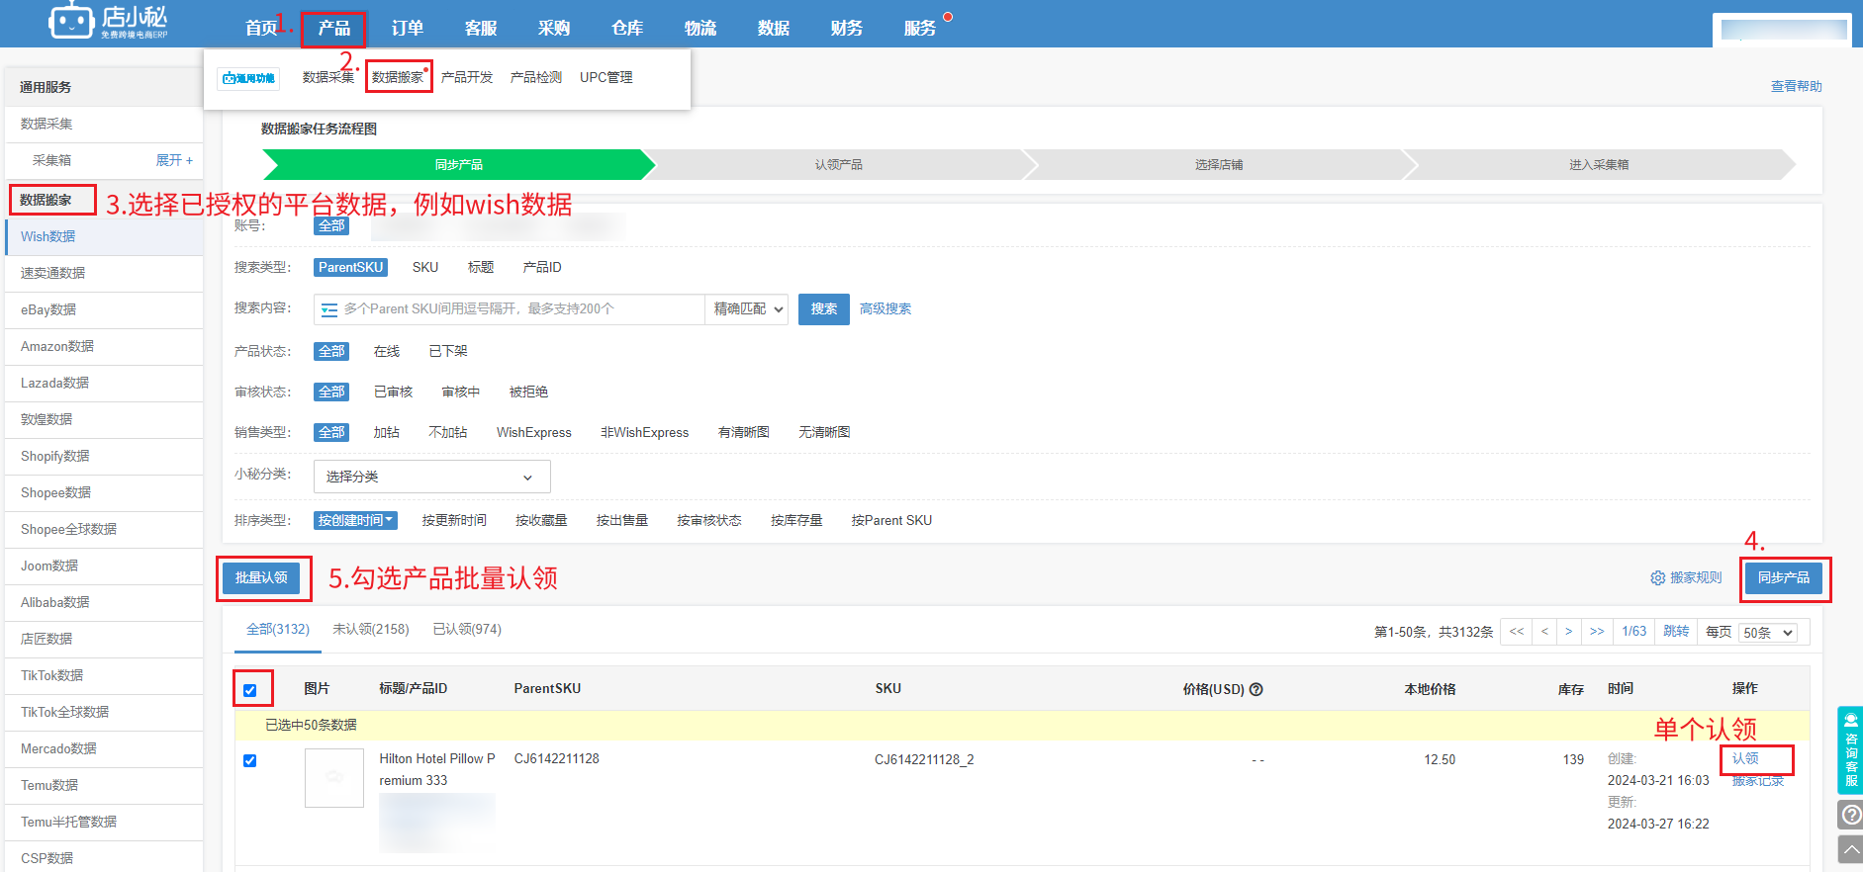Open the 财务 top menu
Screen dimensions: 1863x872
[847, 28]
